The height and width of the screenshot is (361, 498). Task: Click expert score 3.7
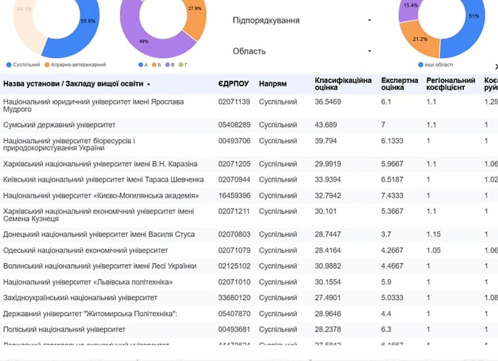click(x=386, y=234)
